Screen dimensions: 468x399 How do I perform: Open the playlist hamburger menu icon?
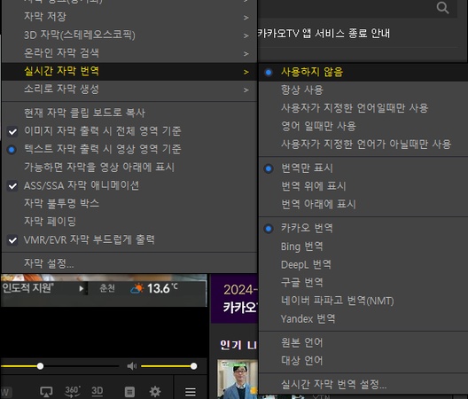click(x=190, y=392)
